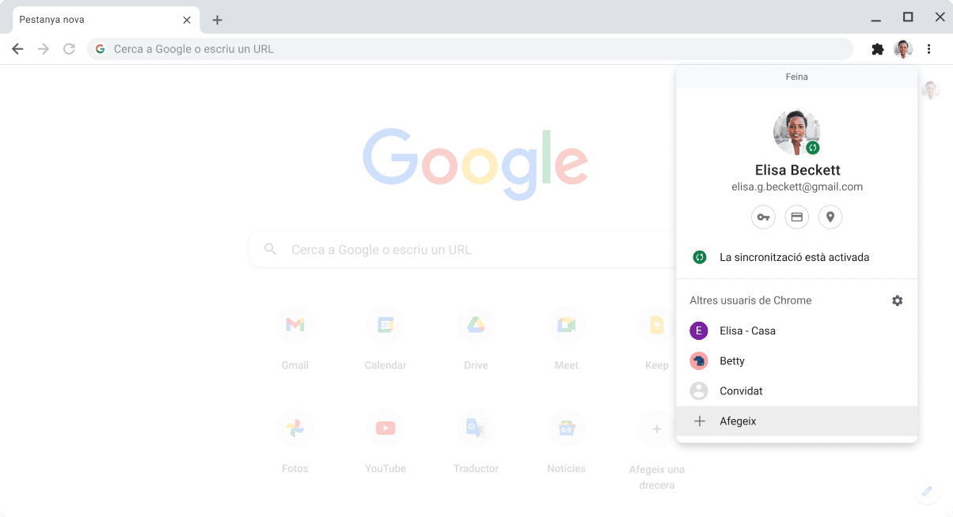Click the sync badge on profile photo
This screenshot has height=517, width=953.
812,148
